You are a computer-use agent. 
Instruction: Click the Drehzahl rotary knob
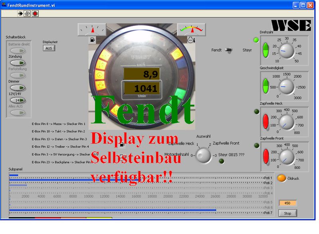pos(286,51)
